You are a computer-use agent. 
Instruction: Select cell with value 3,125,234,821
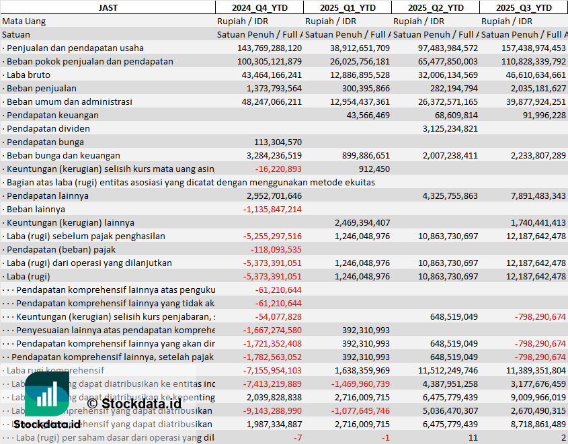pos(450,128)
